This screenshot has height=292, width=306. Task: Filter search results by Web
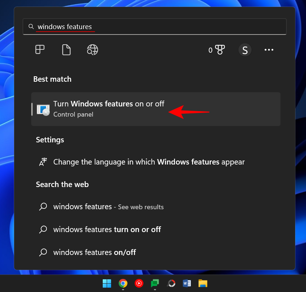coord(92,50)
